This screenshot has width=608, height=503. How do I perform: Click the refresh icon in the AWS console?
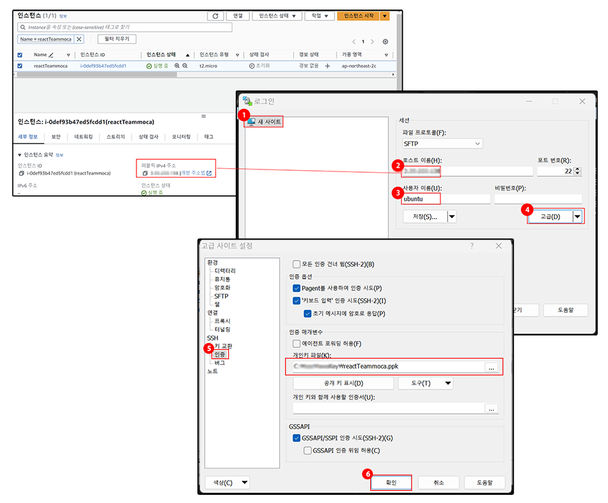pos(216,16)
